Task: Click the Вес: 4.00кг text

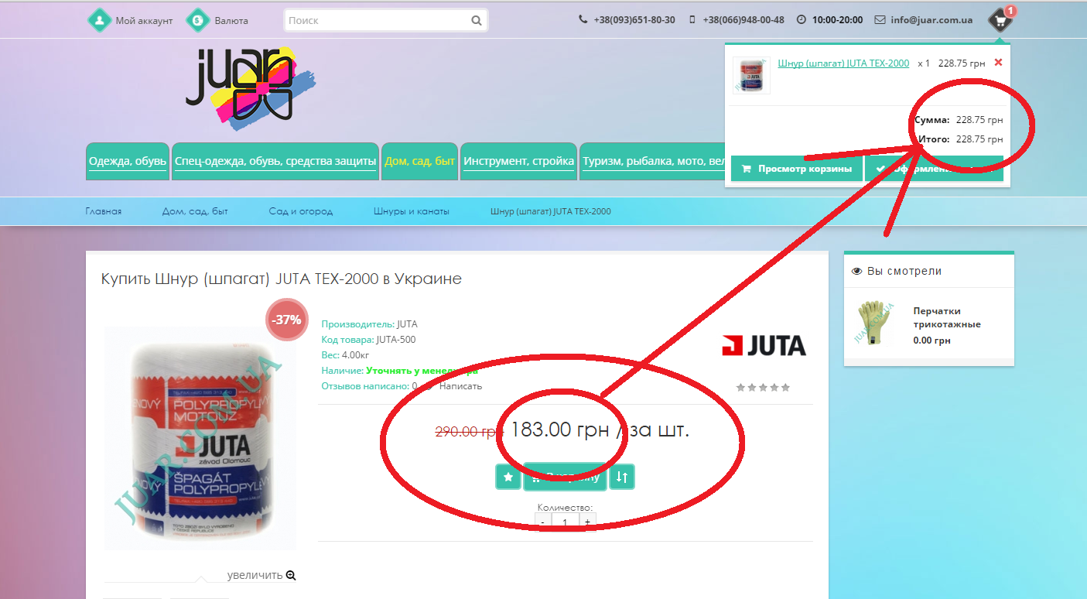Action: 344,355
